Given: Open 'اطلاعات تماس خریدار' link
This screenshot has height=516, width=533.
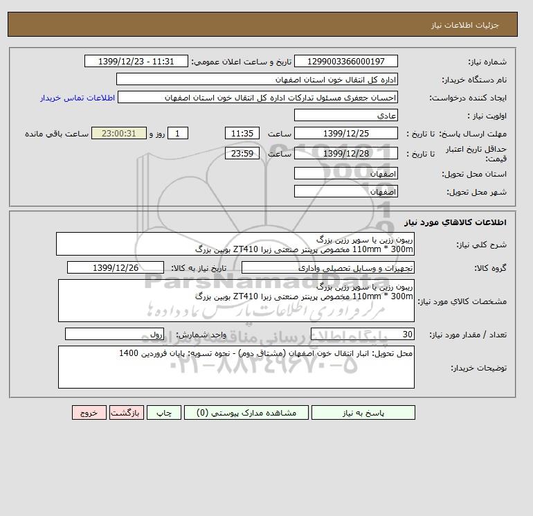Looking at the screenshot, I should tap(78, 98).
